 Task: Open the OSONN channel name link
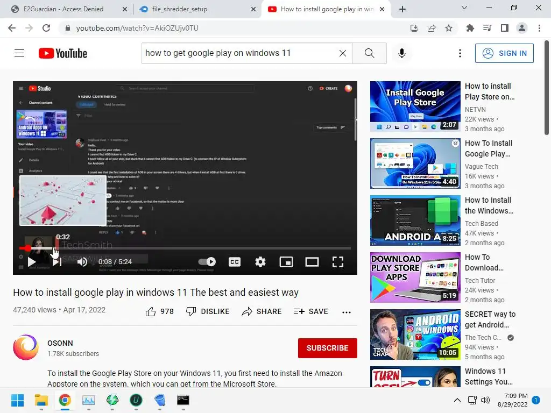tap(60, 343)
